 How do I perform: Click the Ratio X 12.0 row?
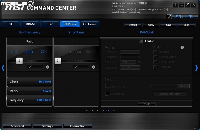[x=29, y=91]
